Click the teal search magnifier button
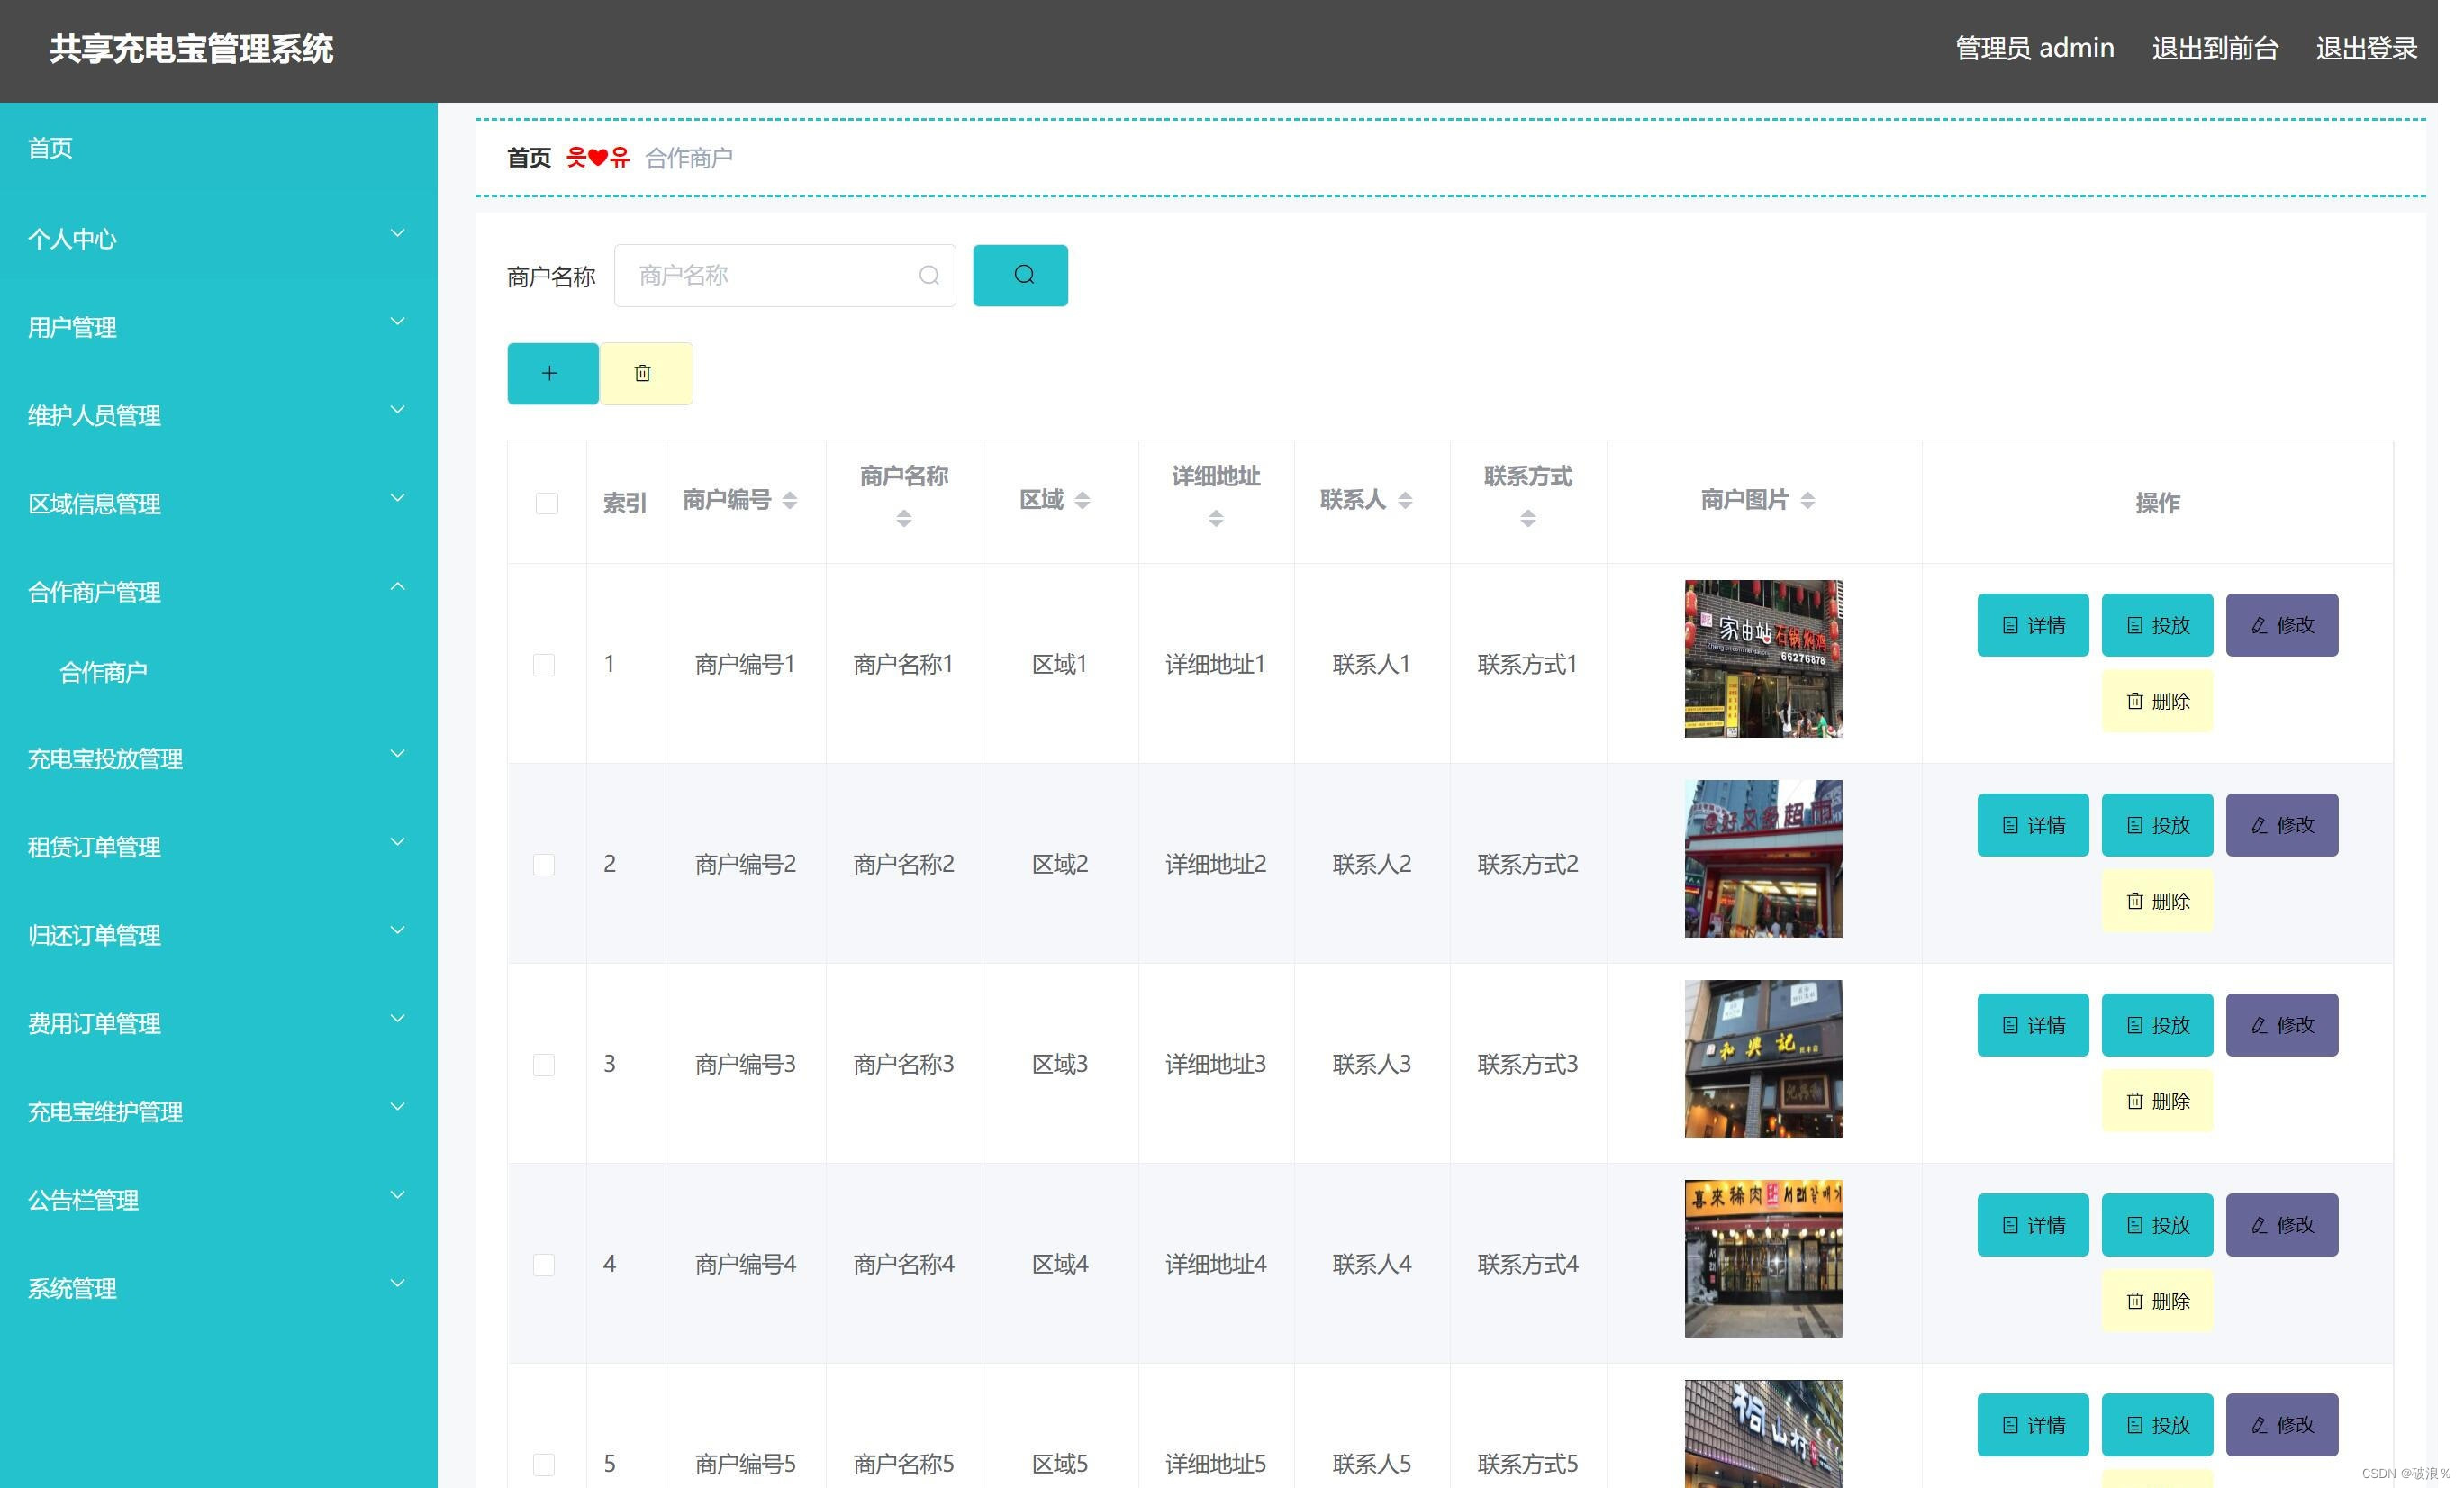2464x1488 pixels. pyautogui.click(x=1020, y=275)
